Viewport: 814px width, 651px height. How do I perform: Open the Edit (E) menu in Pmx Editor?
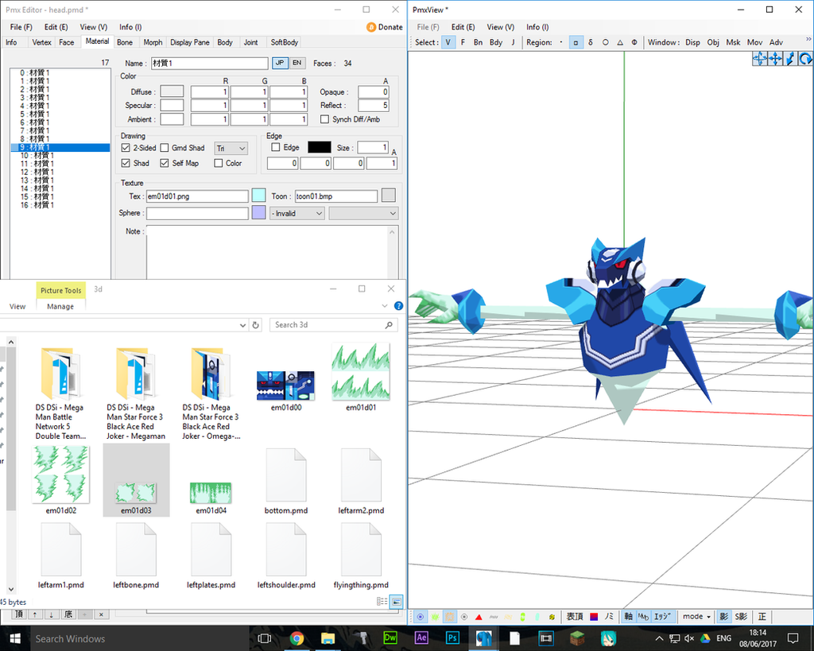coord(56,27)
